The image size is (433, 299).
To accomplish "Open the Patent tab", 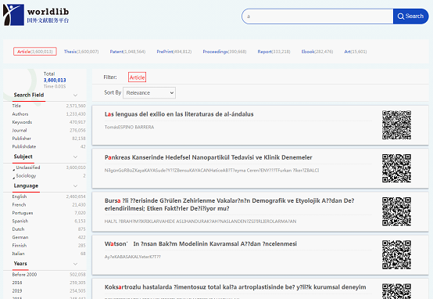I will 127,52.
